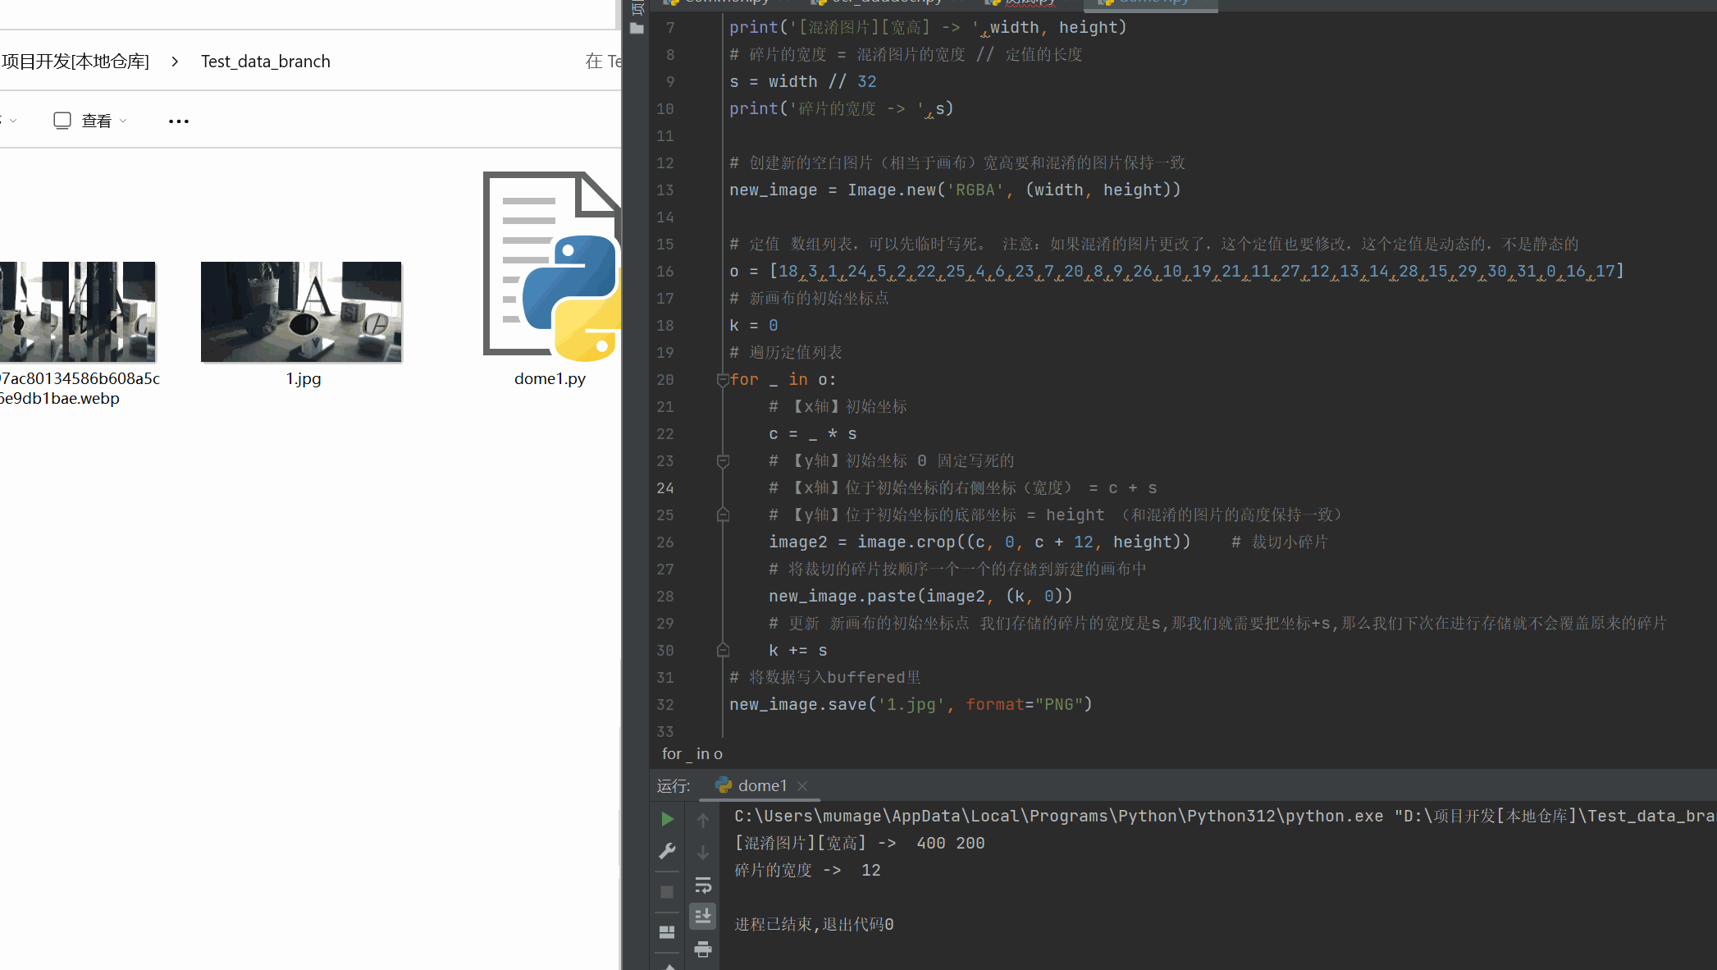Collapse the for loop at line 20
1717x970 pixels.
tap(723, 380)
